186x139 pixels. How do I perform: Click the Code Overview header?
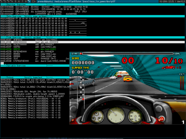pos(93,37)
